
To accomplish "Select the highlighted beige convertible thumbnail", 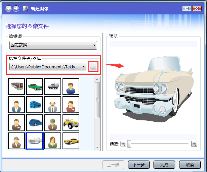I will pyautogui.click(x=35, y=141).
